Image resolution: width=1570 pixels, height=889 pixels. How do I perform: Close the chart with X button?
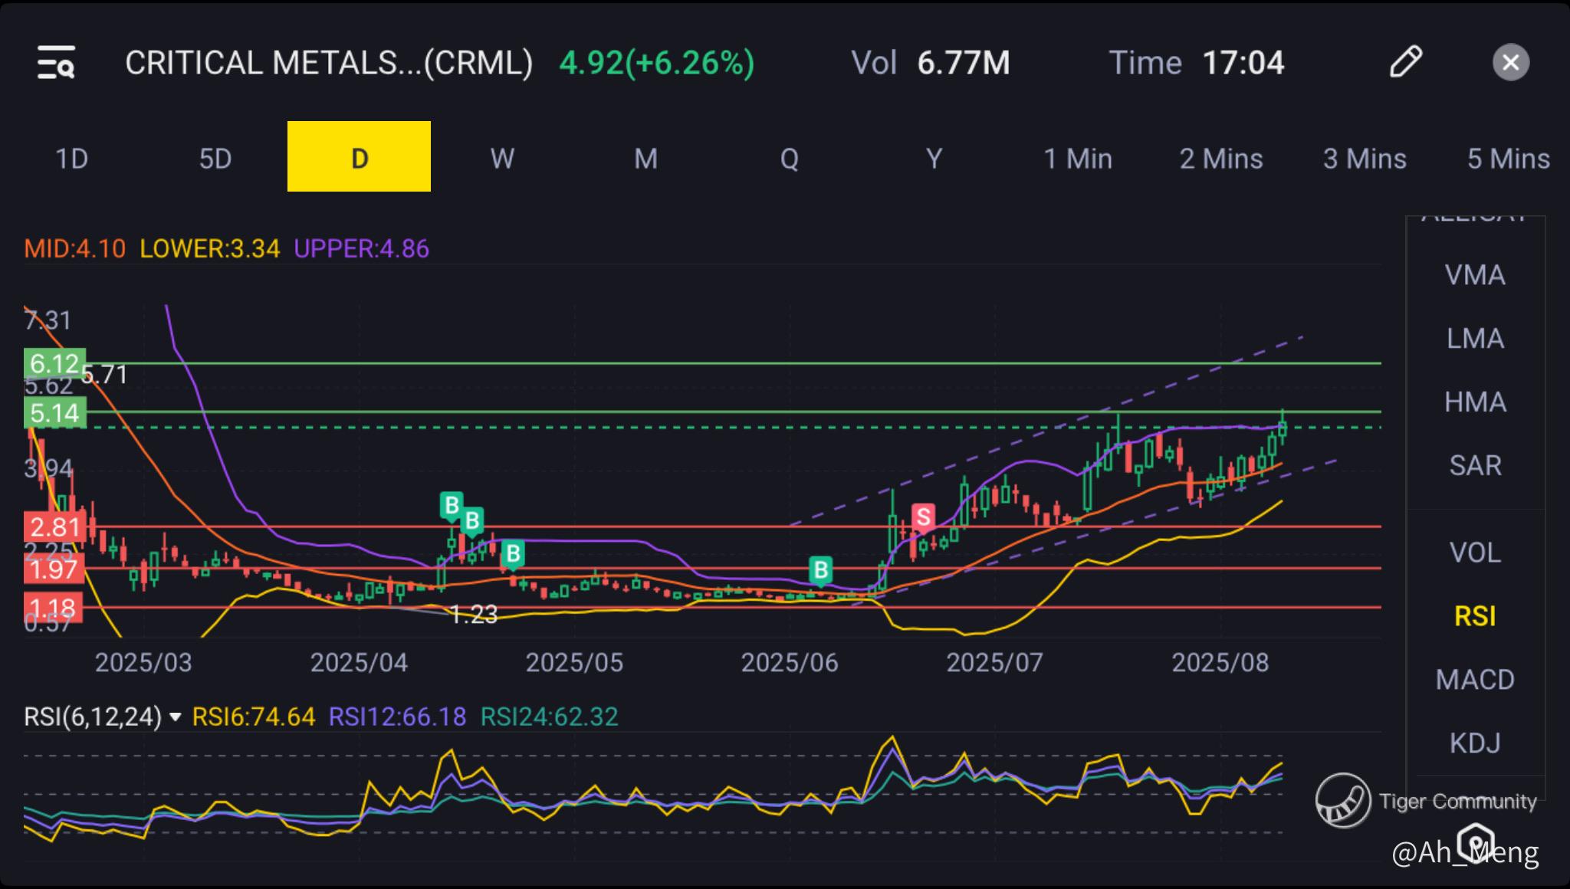click(1510, 62)
